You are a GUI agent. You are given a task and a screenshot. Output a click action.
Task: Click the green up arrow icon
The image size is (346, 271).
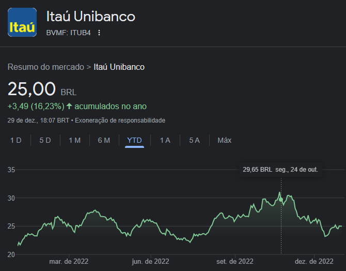click(69, 106)
